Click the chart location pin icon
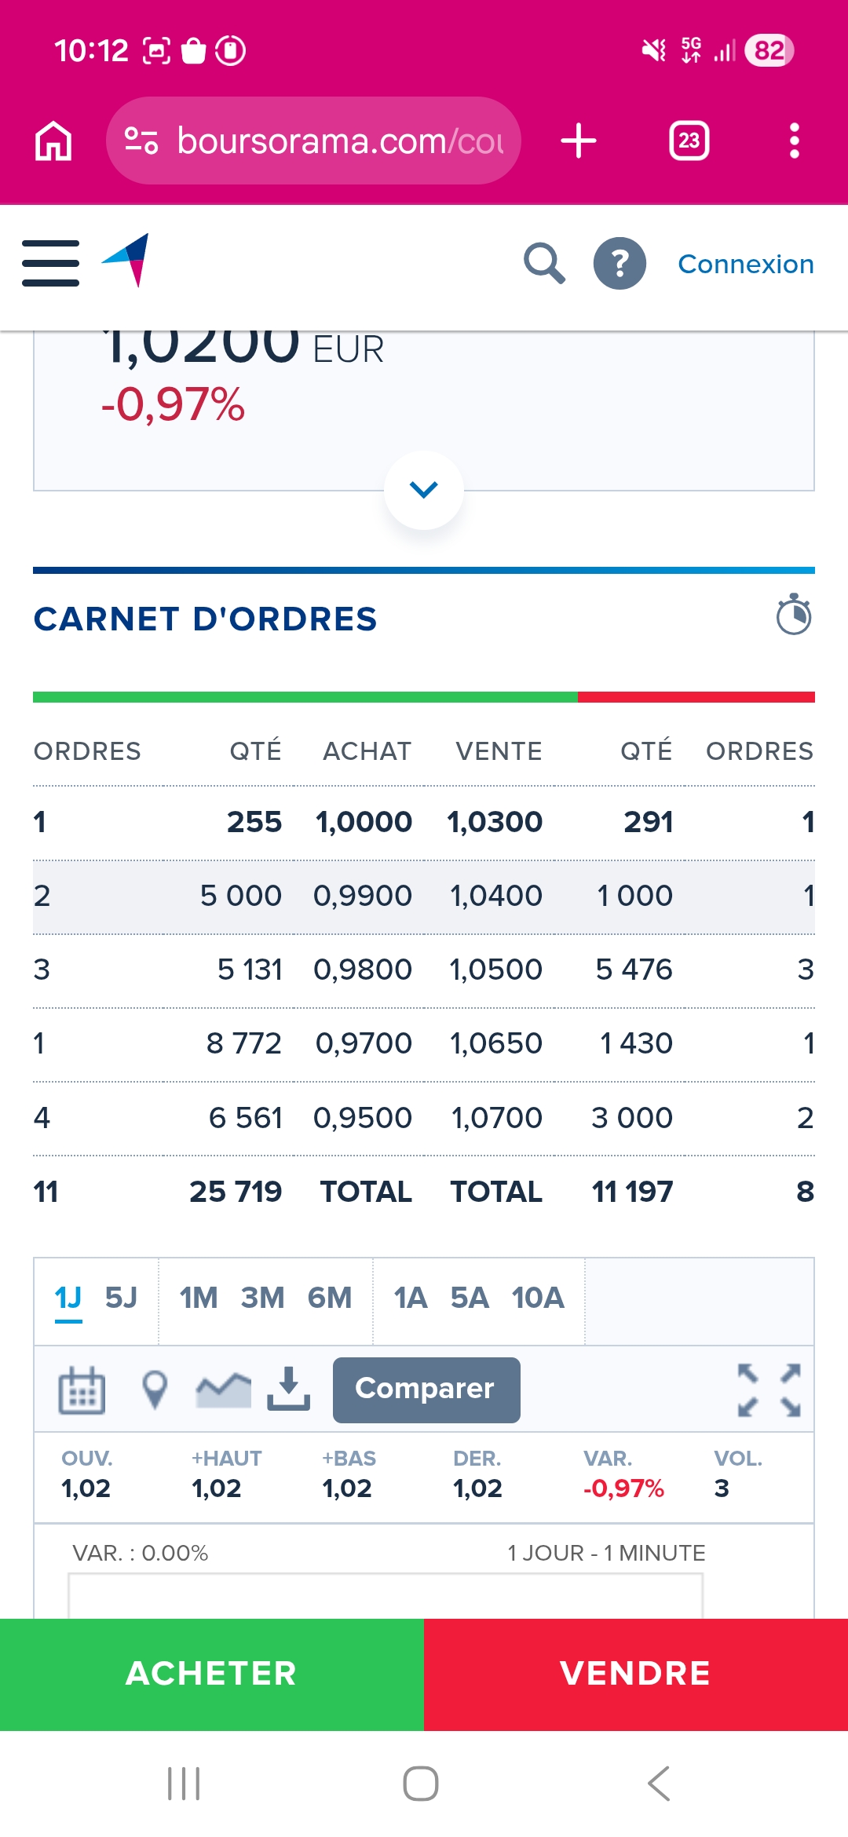 pyautogui.click(x=155, y=1390)
